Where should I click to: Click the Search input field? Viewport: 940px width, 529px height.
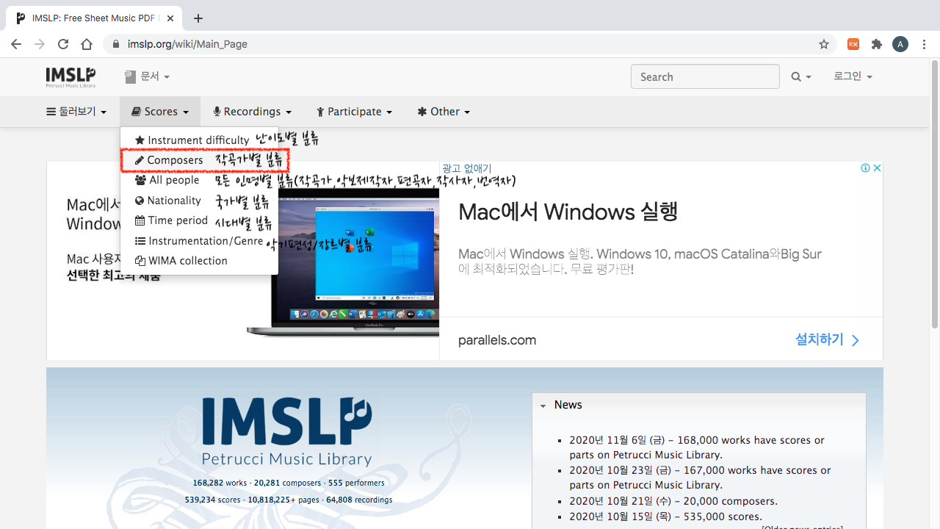[705, 76]
